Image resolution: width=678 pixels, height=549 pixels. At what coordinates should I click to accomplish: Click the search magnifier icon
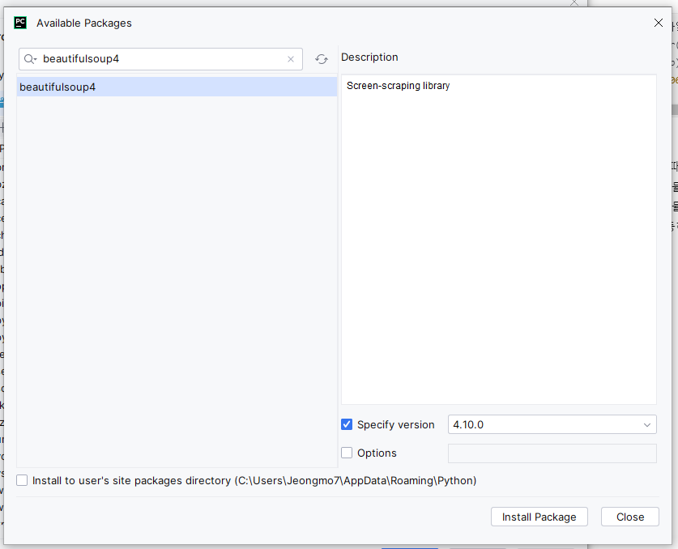click(30, 59)
